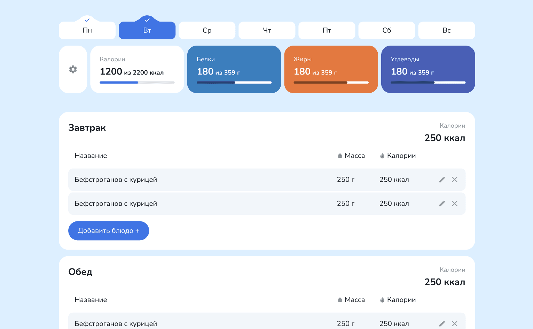533x329 pixels.
Task: Open settings via the gear icon
Action: (73, 69)
